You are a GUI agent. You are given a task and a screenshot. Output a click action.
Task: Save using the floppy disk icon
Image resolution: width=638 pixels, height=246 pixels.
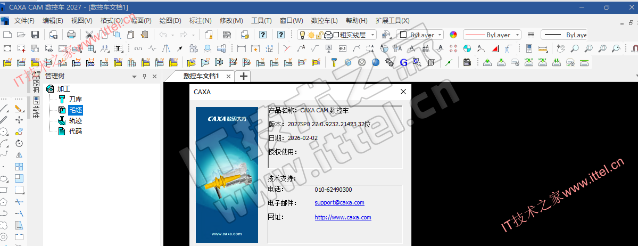coord(35,35)
